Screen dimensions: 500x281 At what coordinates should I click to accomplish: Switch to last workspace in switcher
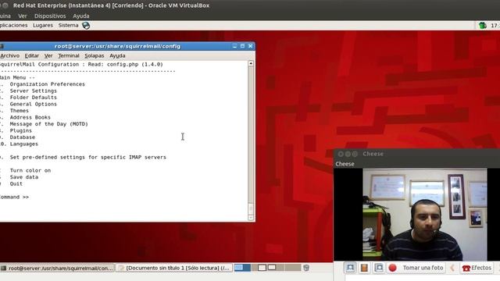[293, 268]
